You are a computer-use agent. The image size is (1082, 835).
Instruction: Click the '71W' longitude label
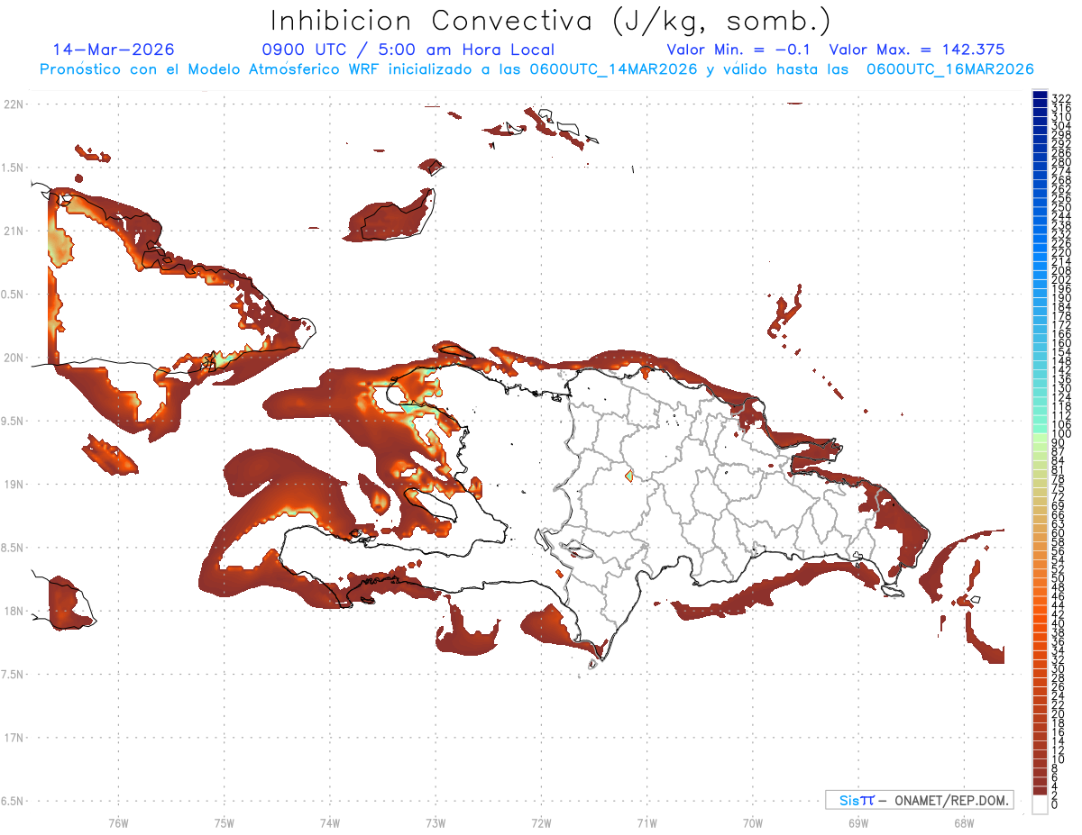[x=646, y=823]
